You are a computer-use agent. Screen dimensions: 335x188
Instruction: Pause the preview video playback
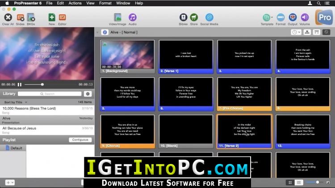tap(20, 84)
